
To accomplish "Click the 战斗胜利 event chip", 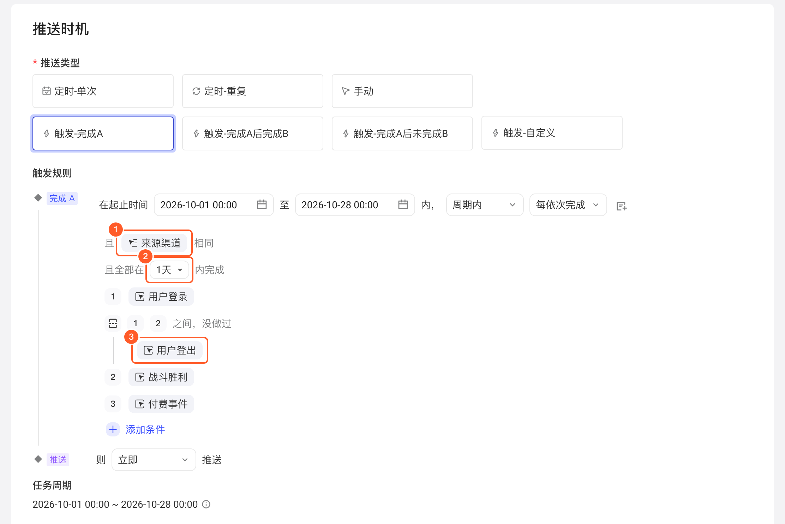I will point(161,377).
